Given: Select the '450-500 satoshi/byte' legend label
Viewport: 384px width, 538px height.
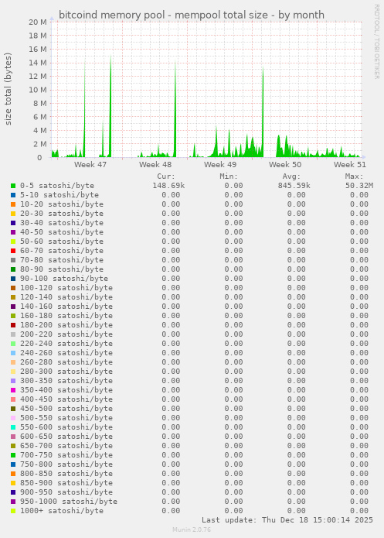Looking at the screenshot, I should (66, 408).
